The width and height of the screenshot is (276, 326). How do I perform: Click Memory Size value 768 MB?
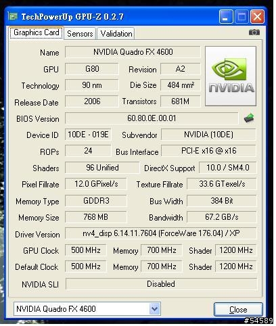[96, 217]
